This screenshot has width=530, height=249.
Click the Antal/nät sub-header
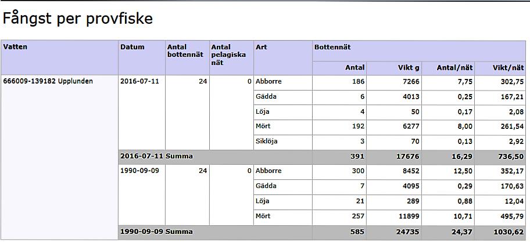pyautogui.click(x=448, y=68)
